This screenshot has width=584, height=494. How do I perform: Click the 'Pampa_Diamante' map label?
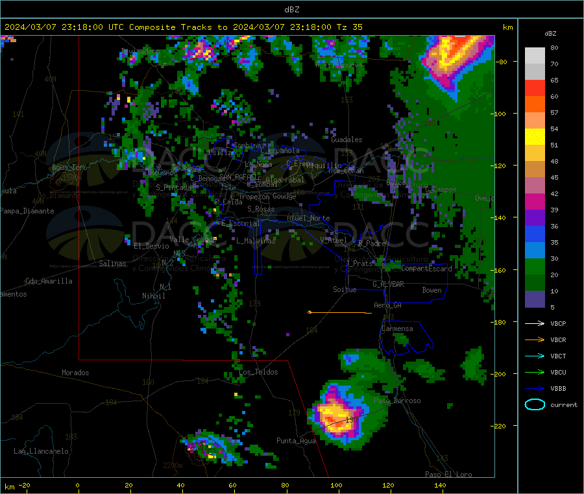pyautogui.click(x=27, y=211)
